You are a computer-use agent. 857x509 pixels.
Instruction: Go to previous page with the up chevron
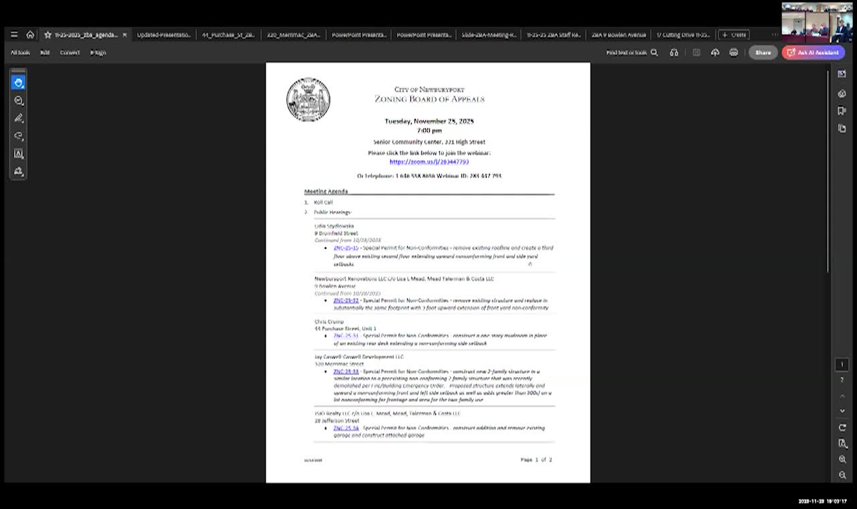[842, 395]
